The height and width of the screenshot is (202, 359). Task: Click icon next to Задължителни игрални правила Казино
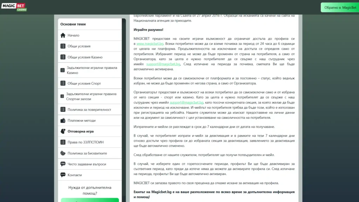pyautogui.click(x=62, y=70)
